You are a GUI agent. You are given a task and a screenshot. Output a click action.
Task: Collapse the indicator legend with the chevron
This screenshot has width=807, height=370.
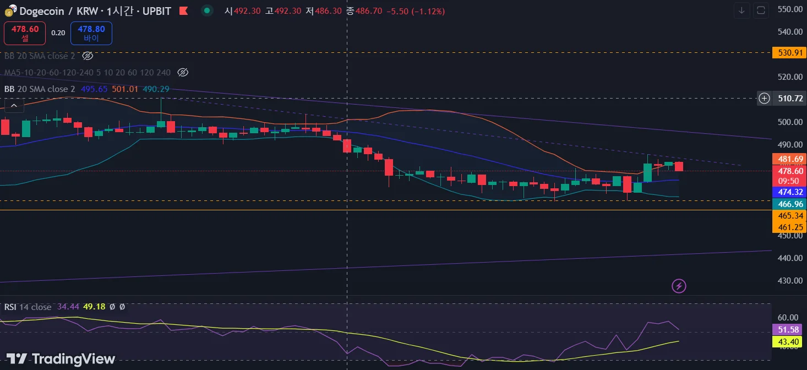(14, 106)
